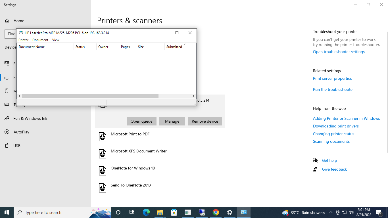Sort queue by the Pages column header
This screenshot has height=218, width=388.
[128, 47]
